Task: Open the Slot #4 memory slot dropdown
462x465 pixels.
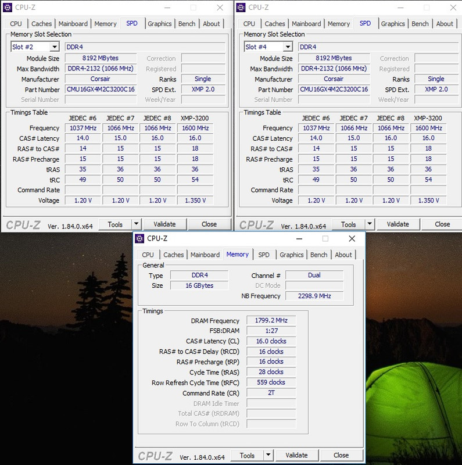Action: [x=288, y=47]
